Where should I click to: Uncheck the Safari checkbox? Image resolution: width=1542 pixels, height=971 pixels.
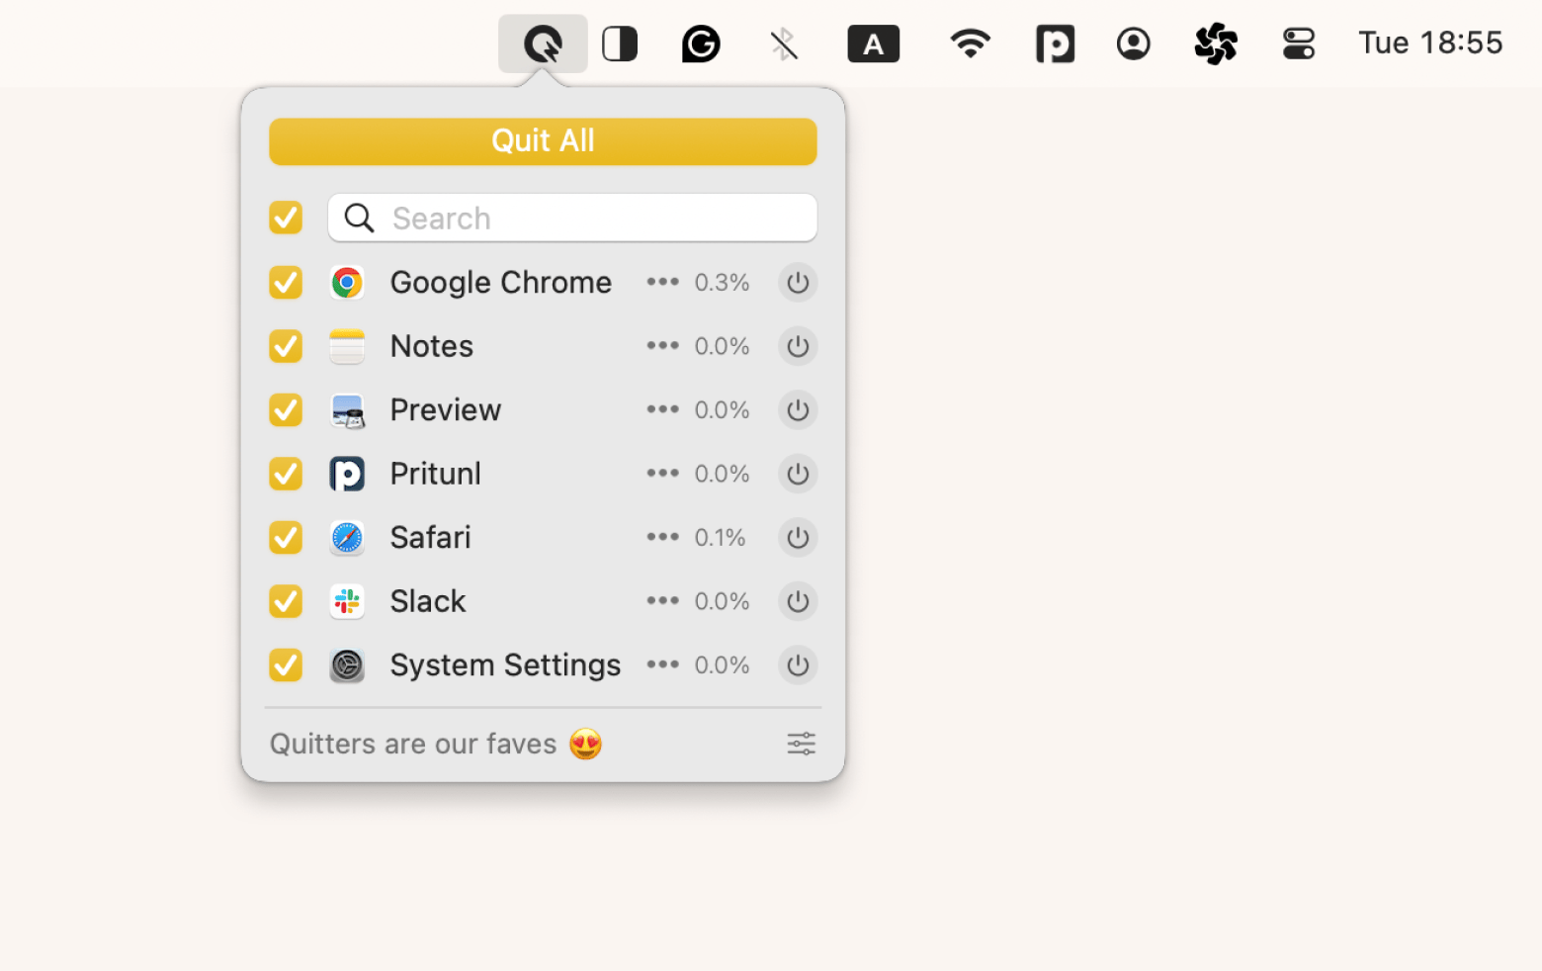pyautogui.click(x=286, y=537)
